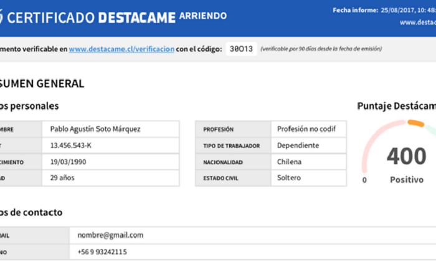Image resolution: width=436 pixels, height=261 pixels.
Task: Click the score value 400
Action: pos(407,156)
